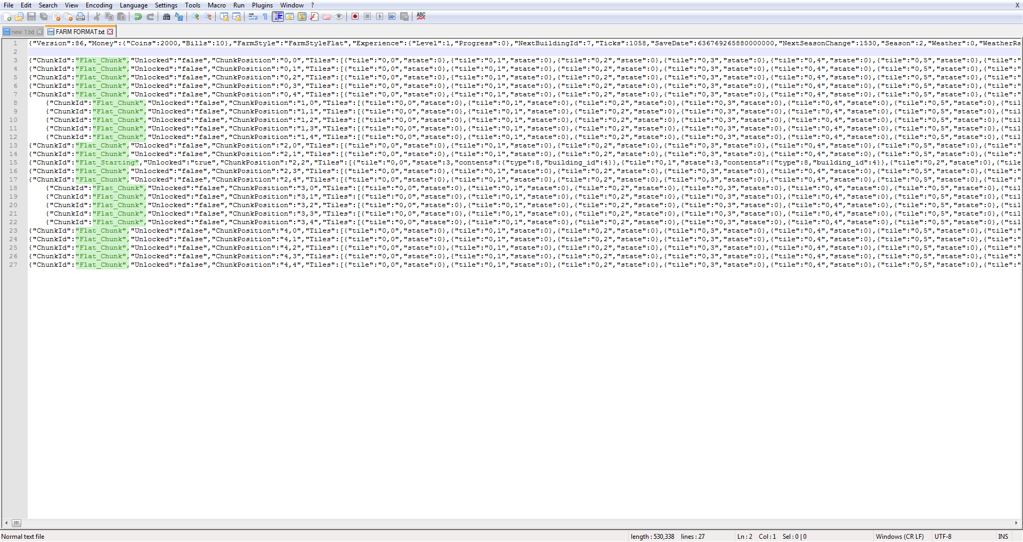Open the Run menu
Viewport: 1023px width, 542px height.
pos(239,5)
